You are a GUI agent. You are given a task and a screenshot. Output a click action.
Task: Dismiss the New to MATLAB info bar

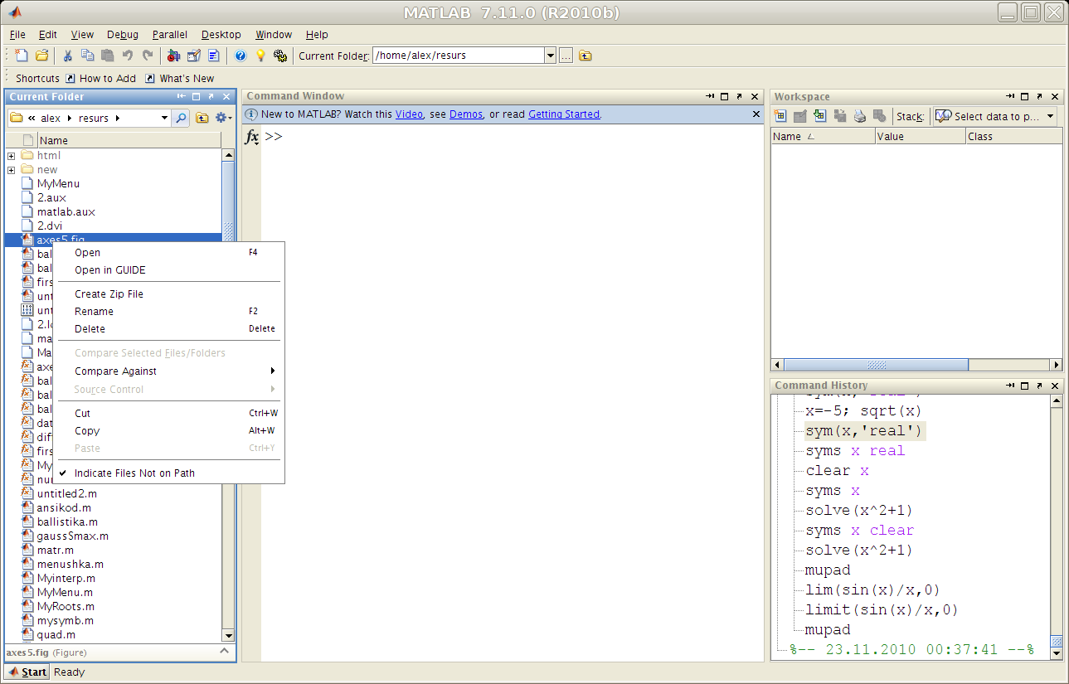756,114
